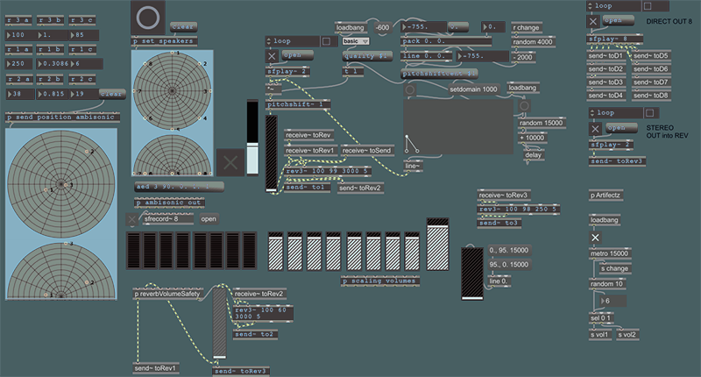Toggle the X next to sfrecord~ 8
This screenshot has width=701, height=377.
pyautogui.click(x=132, y=219)
